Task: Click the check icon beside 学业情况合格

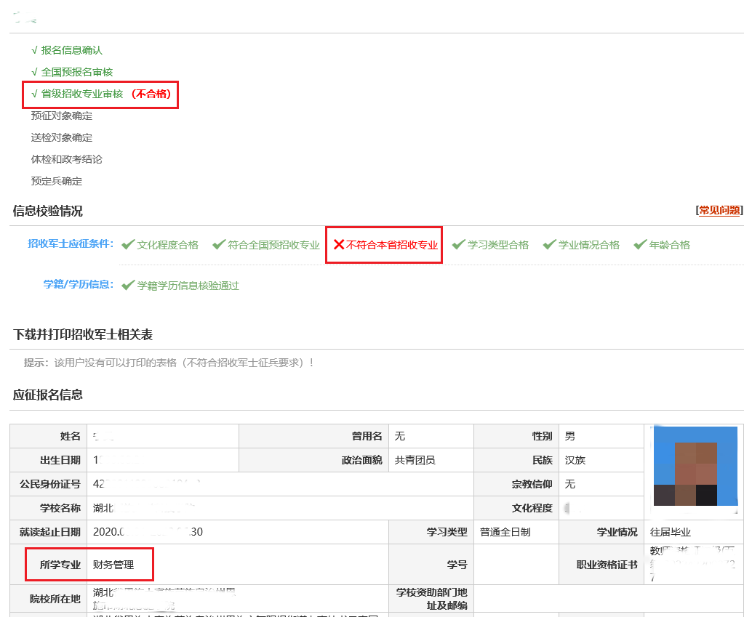Action: tap(549, 245)
